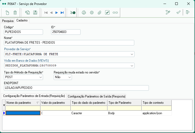Image resolution: width=195 pixels, height=133 pixels.
Task: Click filter cell under Nome do parâmetro
Action: click(23, 108)
